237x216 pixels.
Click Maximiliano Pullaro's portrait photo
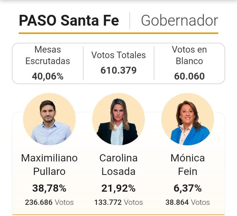[49, 119]
